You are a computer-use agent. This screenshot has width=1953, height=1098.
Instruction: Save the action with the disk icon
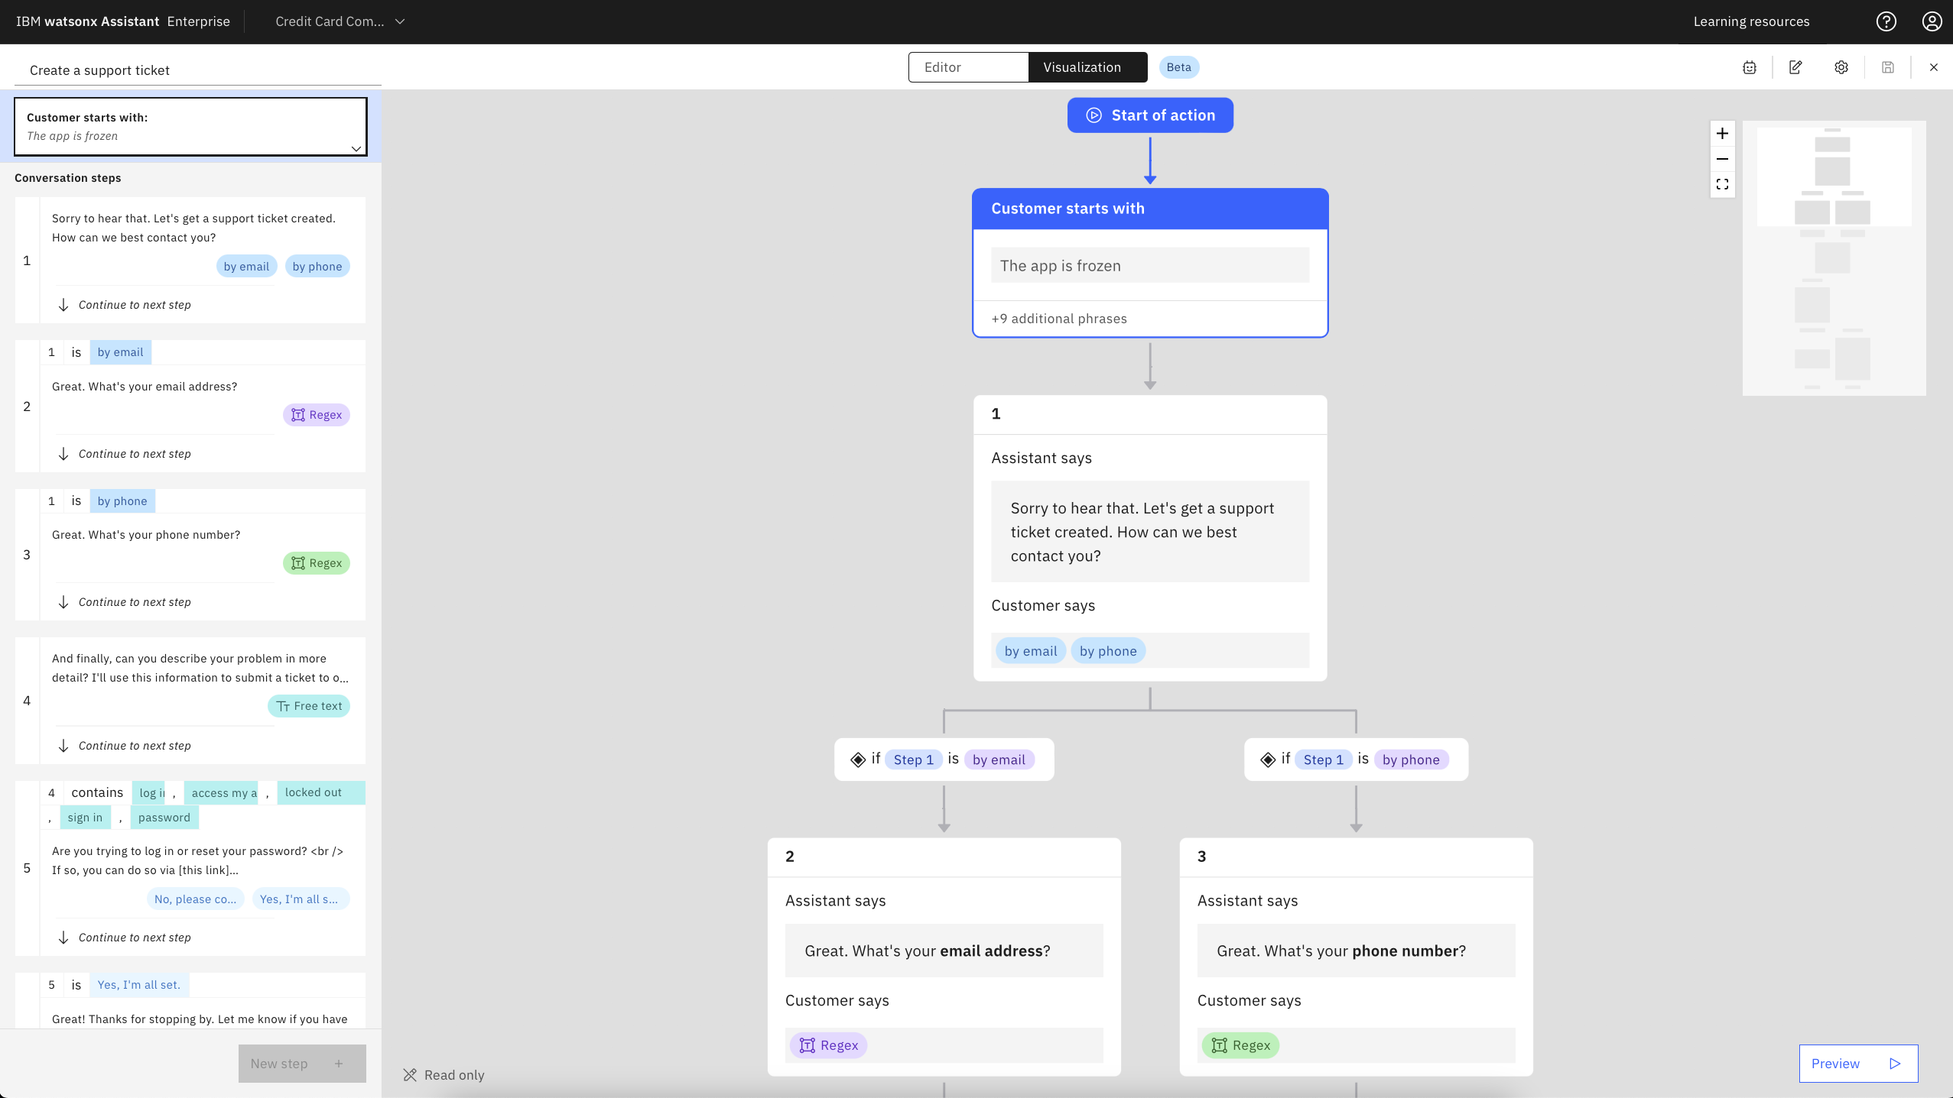click(1887, 67)
